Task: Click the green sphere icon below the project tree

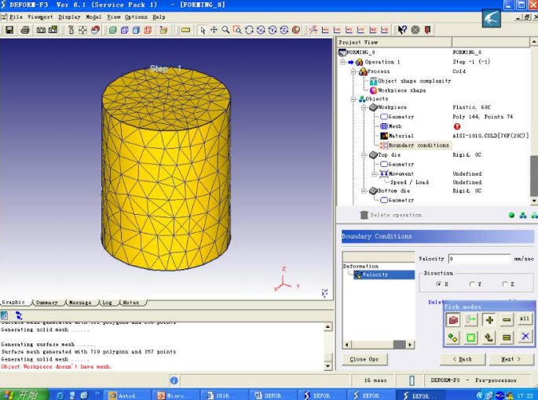Action: [x=511, y=215]
